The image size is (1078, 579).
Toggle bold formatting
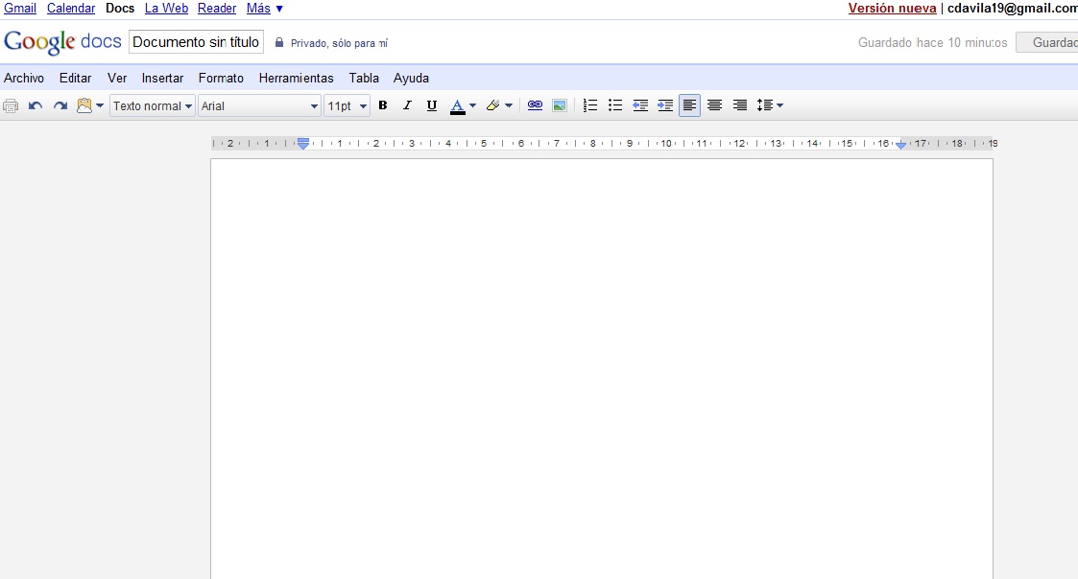coord(382,105)
